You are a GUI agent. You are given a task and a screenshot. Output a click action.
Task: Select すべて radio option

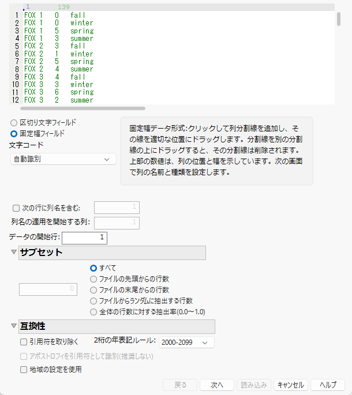coord(93,268)
